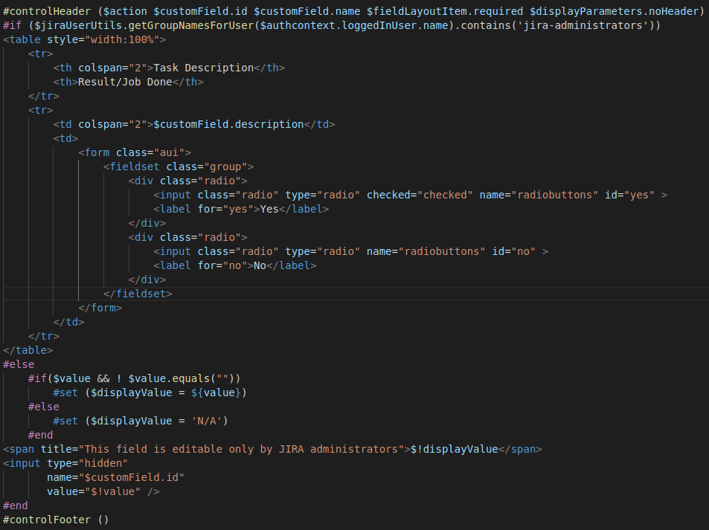709x530 pixels.
Task: Click the 'N/A' string literal
Action: point(206,421)
